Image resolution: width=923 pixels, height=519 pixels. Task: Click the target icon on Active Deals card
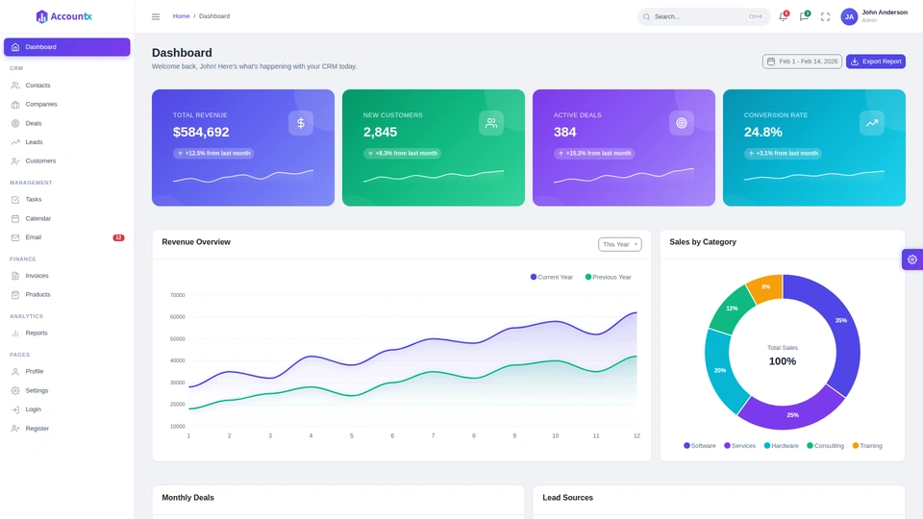click(x=682, y=123)
